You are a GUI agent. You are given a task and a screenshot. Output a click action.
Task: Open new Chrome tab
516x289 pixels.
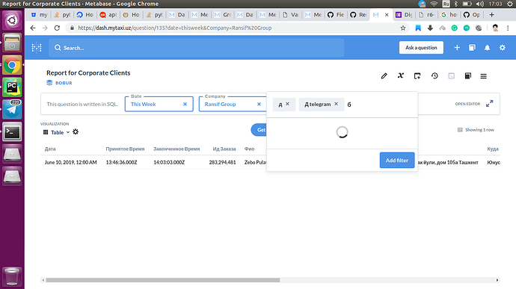coord(491,15)
